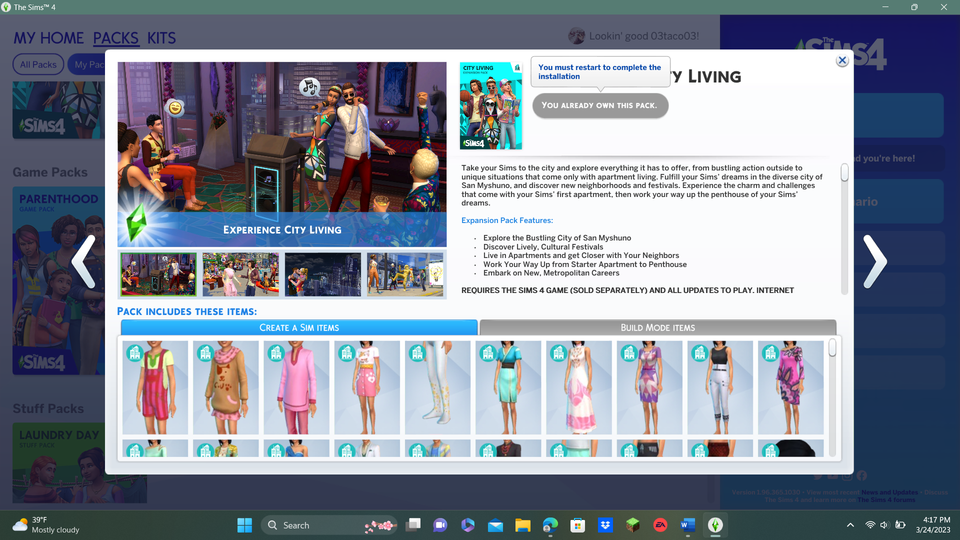Open Microsoft Edge from taskbar
The width and height of the screenshot is (960, 540).
click(x=550, y=525)
